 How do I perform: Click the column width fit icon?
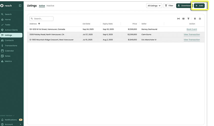[178, 19]
